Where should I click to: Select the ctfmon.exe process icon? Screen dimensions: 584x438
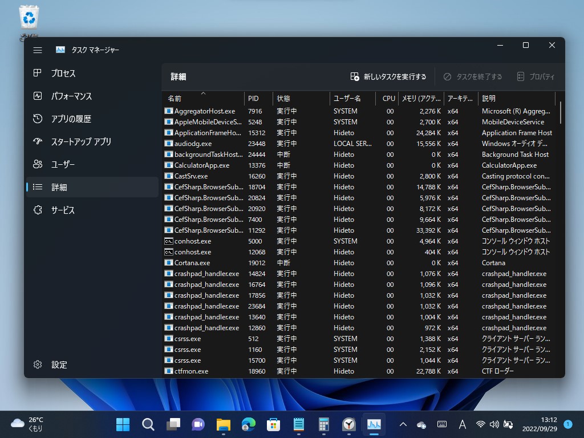pyautogui.click(x=169, y=371)
